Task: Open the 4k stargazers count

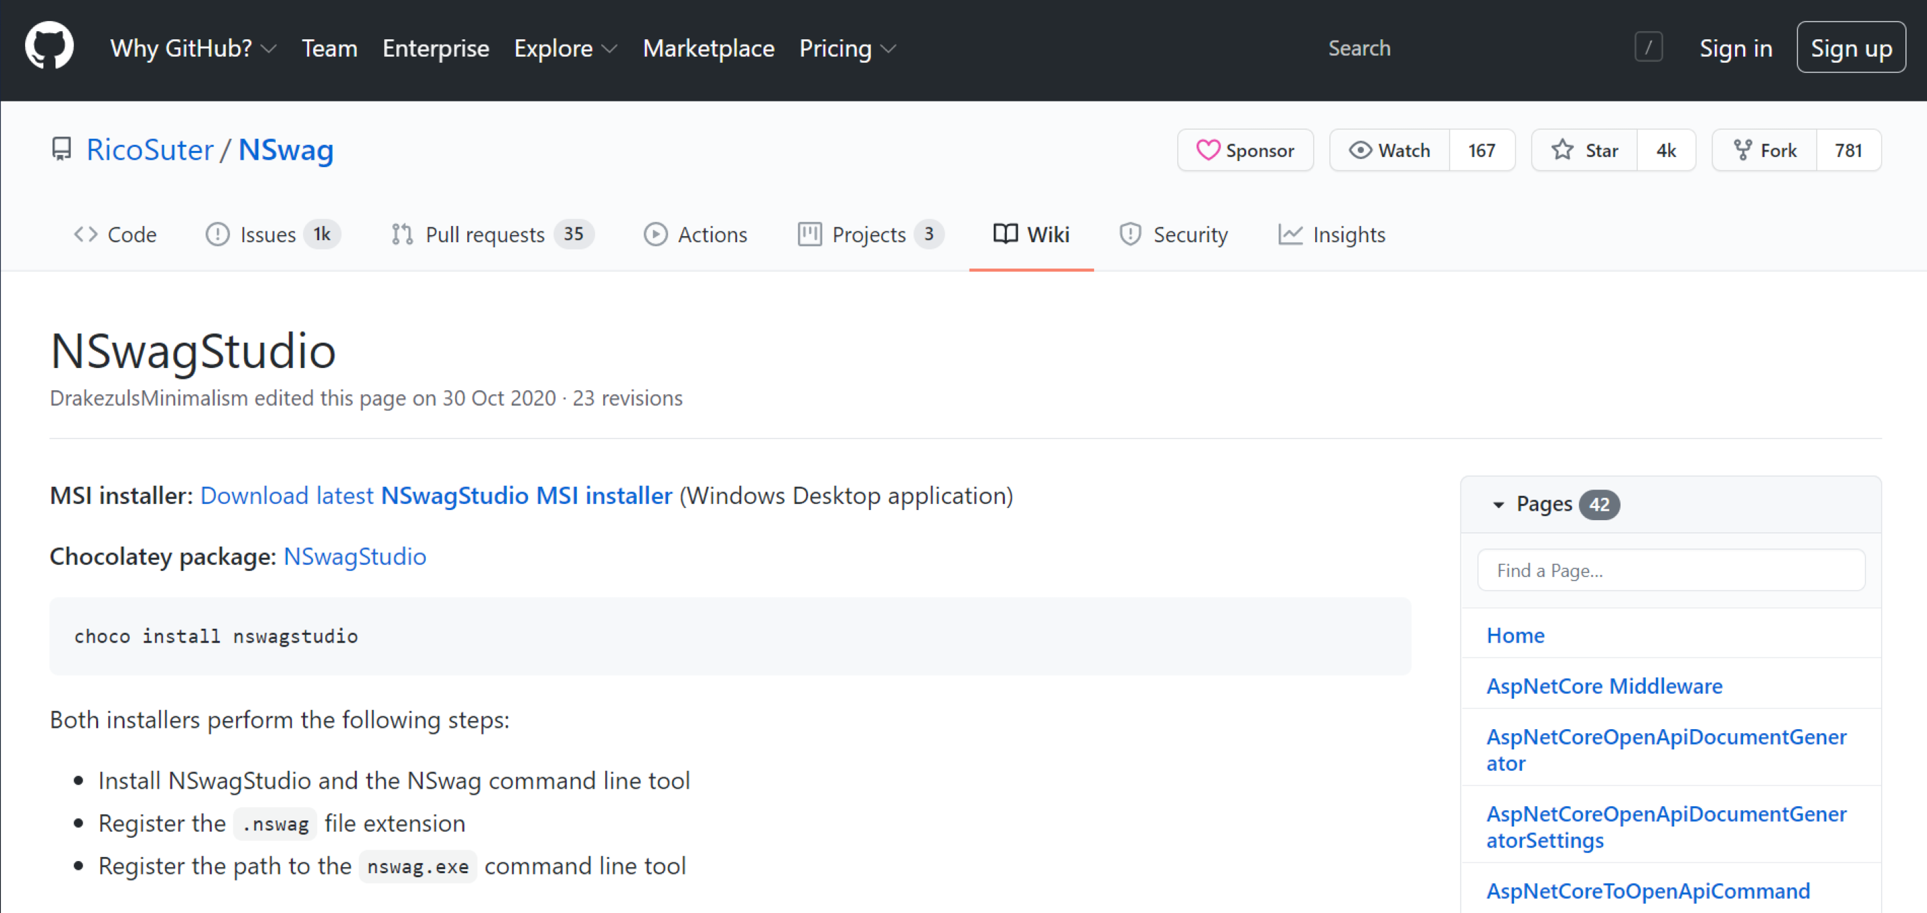Action: pyautogui.click(x=1666, y=150)
